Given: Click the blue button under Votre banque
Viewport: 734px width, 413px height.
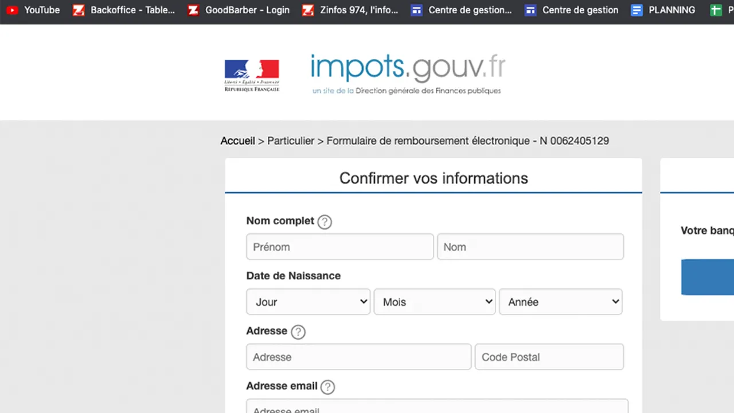Looking at the screenshot, I should [708, 277].
